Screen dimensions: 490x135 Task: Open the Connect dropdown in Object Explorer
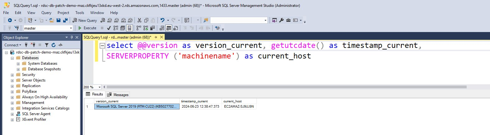pyautogui.click(x=13, y=45)
